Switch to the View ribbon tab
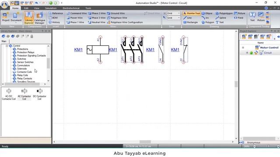Image resolution: width=280 pixels, height=157 pixels. click(36, 8)
